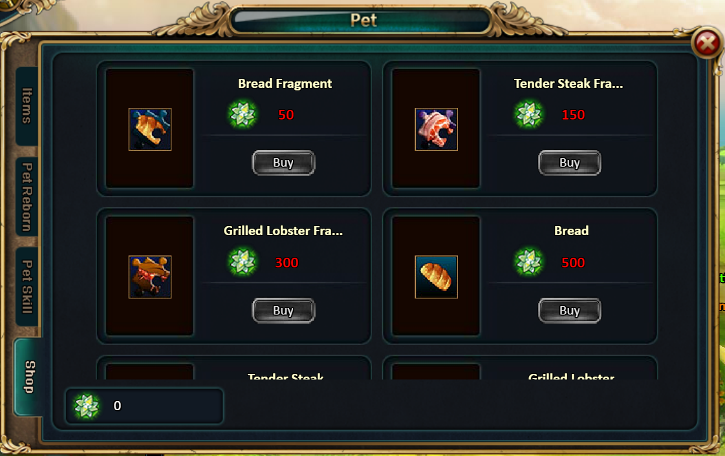
Task: Click the green gem icon beside price 300
Action: [x=243, y=262]
